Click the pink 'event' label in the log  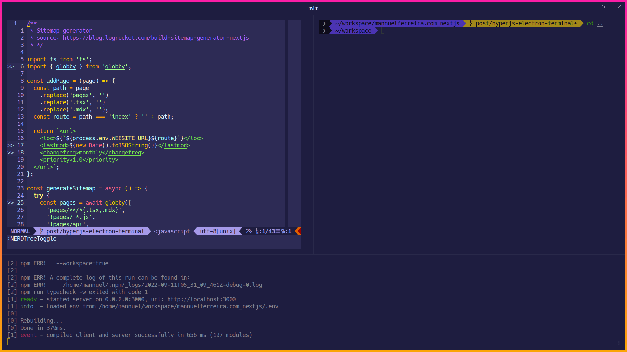click(28, 335)
